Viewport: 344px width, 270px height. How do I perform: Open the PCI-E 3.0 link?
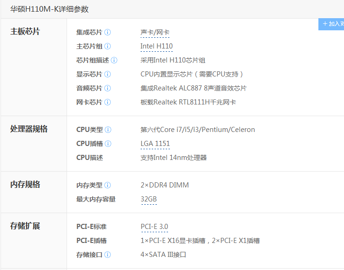(x=155, y=227)
